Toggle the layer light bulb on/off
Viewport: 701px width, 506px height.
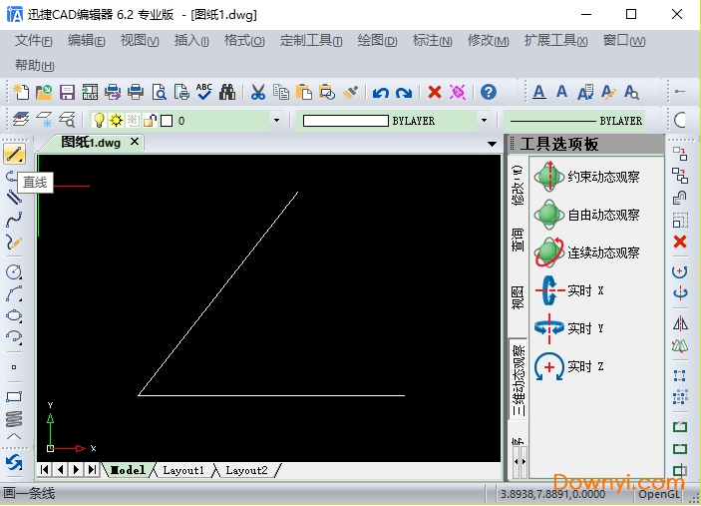tap(99, 121)
